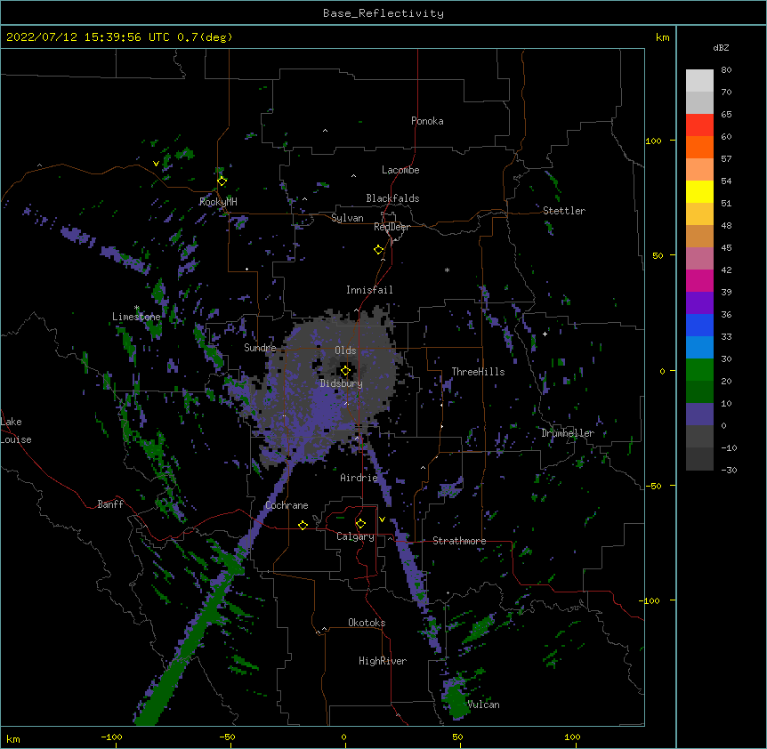
Task: Click the Vulcan label
Action: [484, 705]
